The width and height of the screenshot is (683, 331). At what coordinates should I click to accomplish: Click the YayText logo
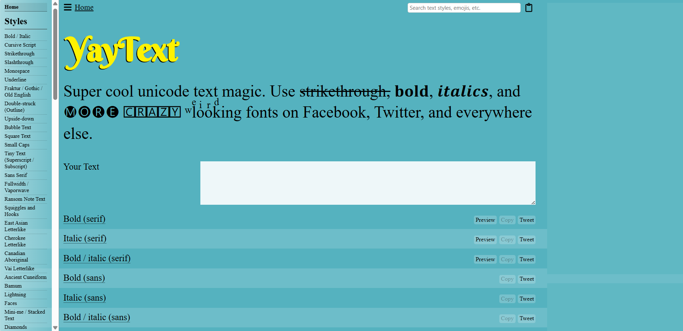click(x=121, y=52)
